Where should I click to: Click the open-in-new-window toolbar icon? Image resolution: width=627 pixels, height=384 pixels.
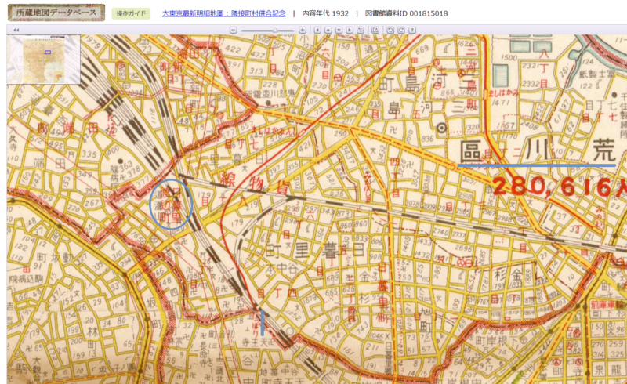[375, 30]
